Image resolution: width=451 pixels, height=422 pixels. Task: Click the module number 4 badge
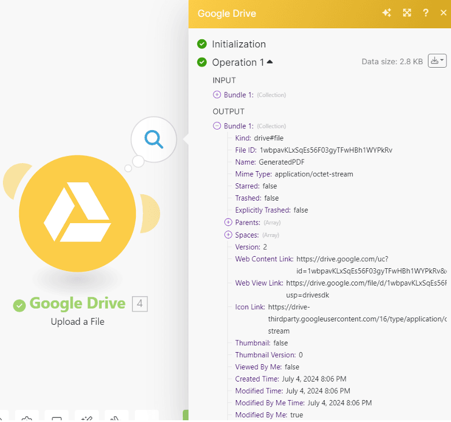point(140,304)
